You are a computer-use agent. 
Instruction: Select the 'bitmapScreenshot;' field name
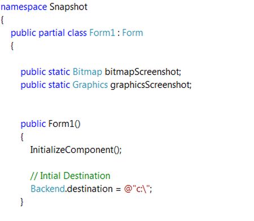point(143,72)
